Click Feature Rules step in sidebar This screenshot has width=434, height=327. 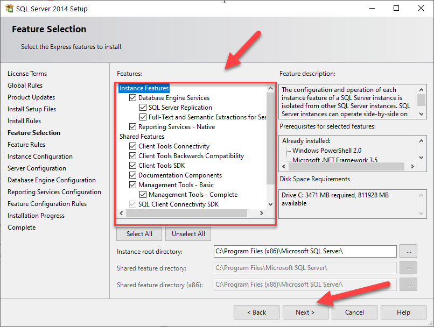(x=26, y=145)
